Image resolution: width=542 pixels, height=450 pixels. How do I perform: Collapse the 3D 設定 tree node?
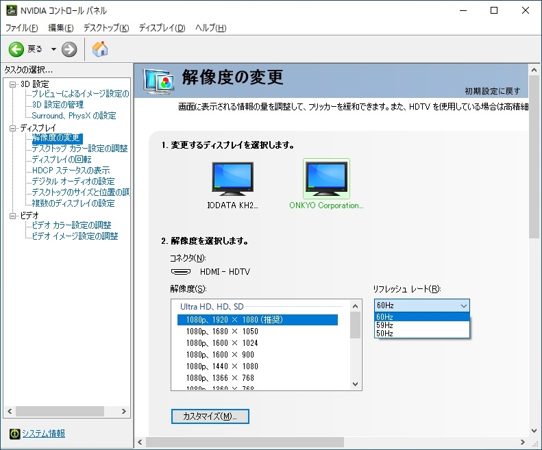click(x=13, y=84)
